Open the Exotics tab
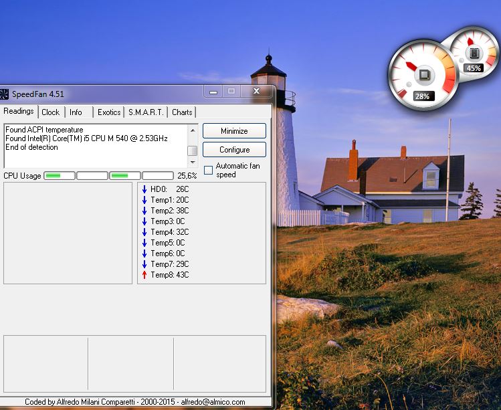 109,112
